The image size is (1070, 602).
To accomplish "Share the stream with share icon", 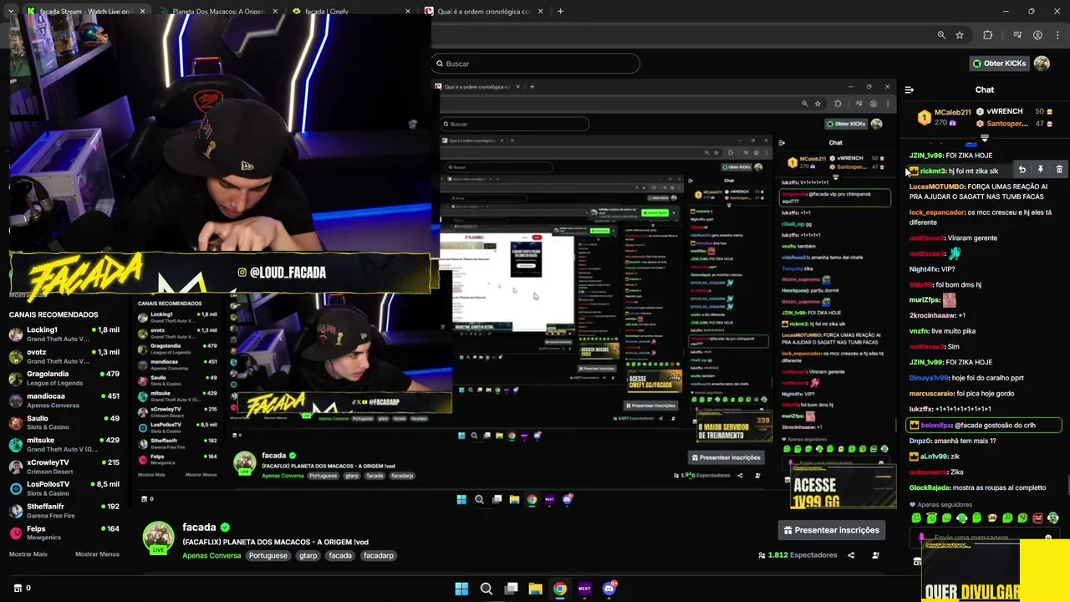I will (x=851, y=555).
